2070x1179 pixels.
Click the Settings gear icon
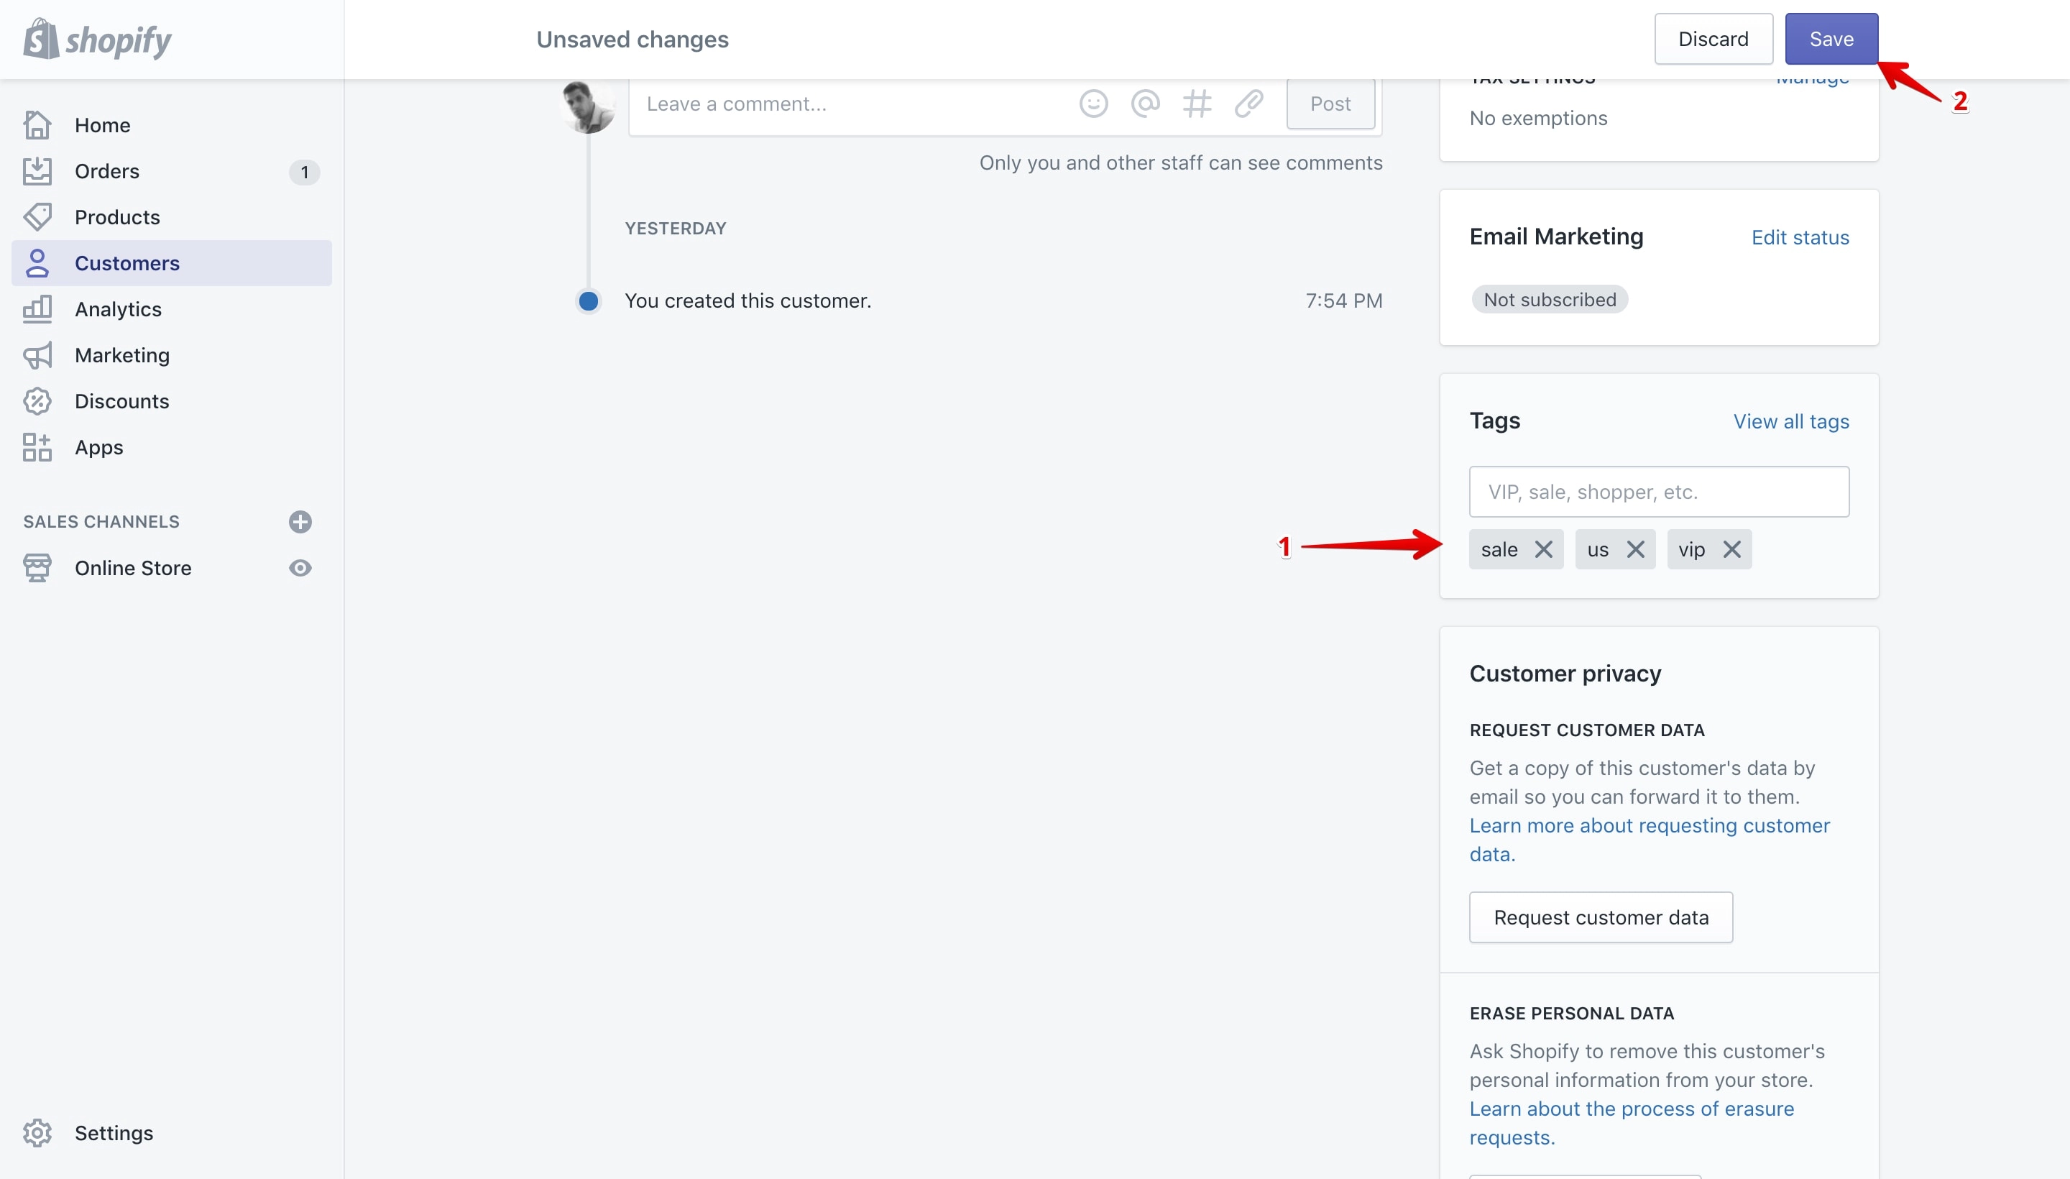[37, 1133]
